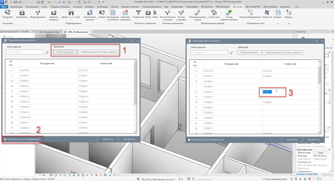Click the highlighted ПСВ17-1 new name cell
Screen dimensions: 334x181
coord(267,92)
